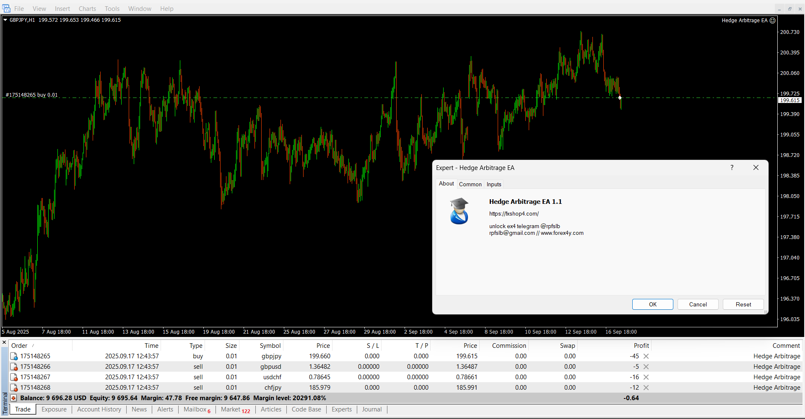This screenshot has width=805, height=419.
Task: Sort orders by the Order column header
Action: pos(19,346)
